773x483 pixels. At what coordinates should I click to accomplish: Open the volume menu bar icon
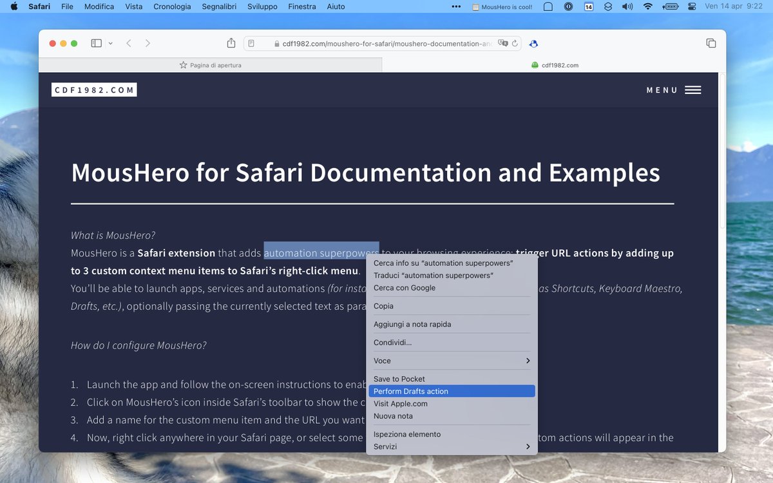[627, 6]
